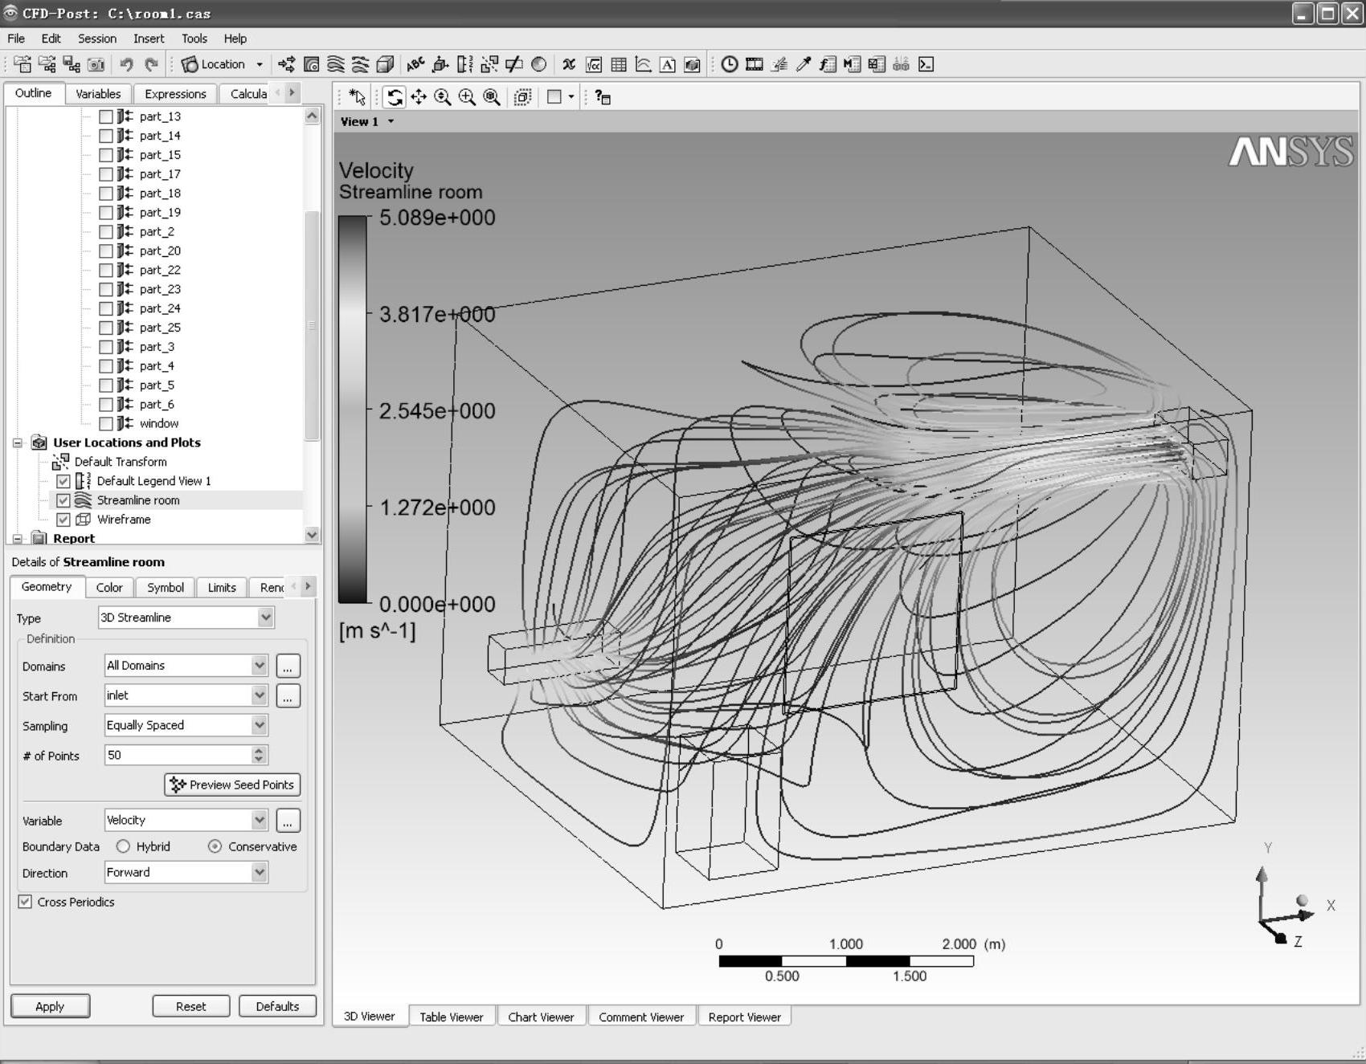Open the viewport layout dropdown arrow
The width and height of the screenshot is (1366, 1064).
point(571,97)
